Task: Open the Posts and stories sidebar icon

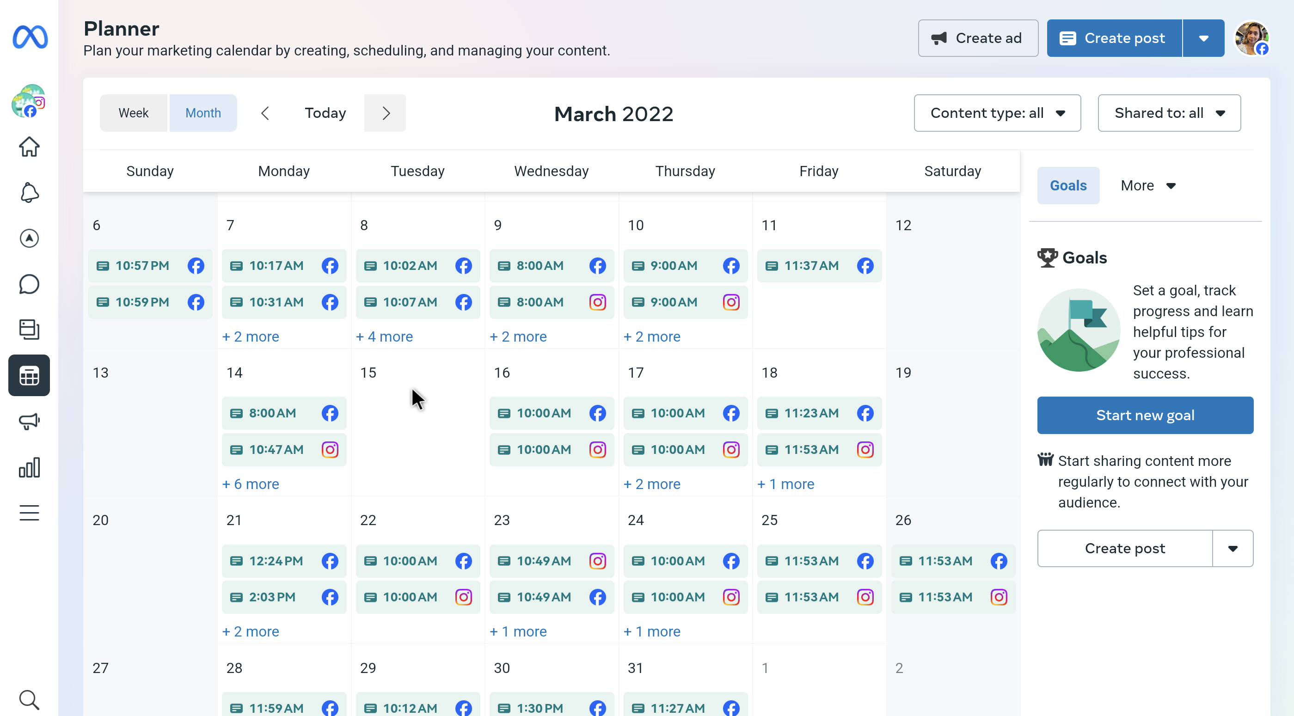Action: (29, 330)
